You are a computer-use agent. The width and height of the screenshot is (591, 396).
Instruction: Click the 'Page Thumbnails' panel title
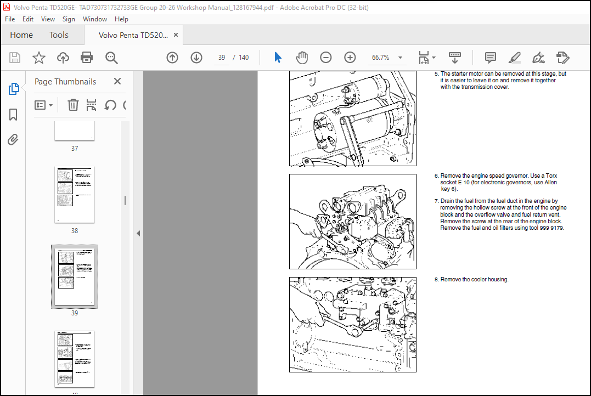pos(65,81)
